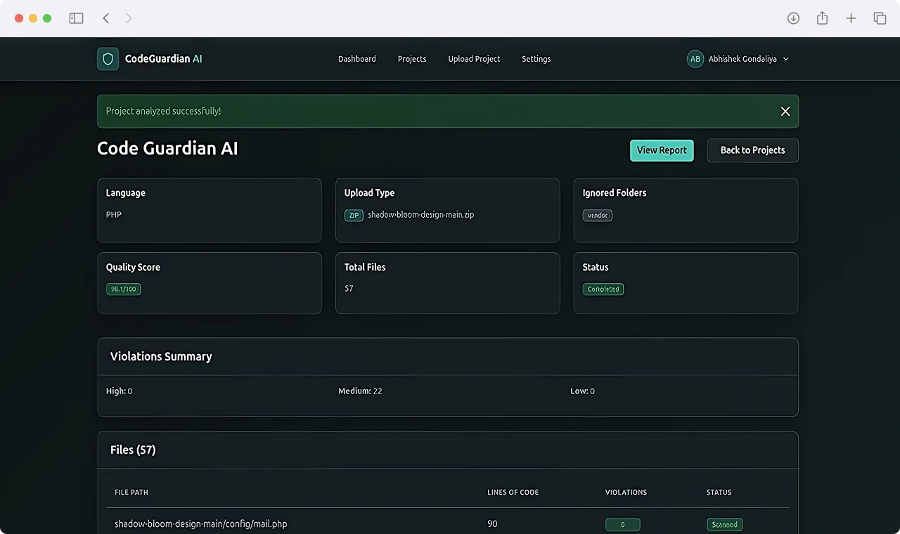900x534 pixels.
Task: Click the 98.1/100 quality score badge
Action: (x=124, y=289)
